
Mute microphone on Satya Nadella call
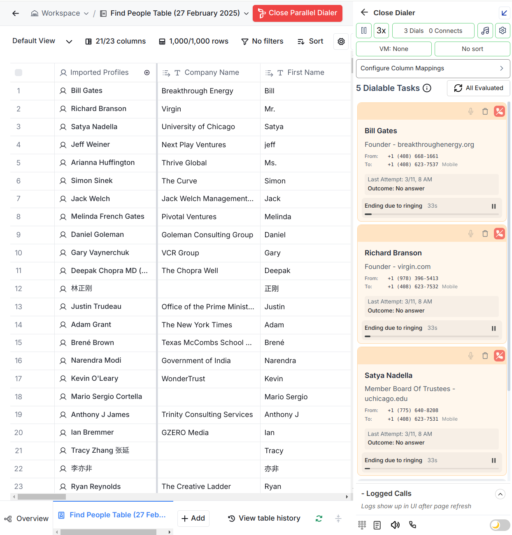pyautogui.click(x=471, y=356)
